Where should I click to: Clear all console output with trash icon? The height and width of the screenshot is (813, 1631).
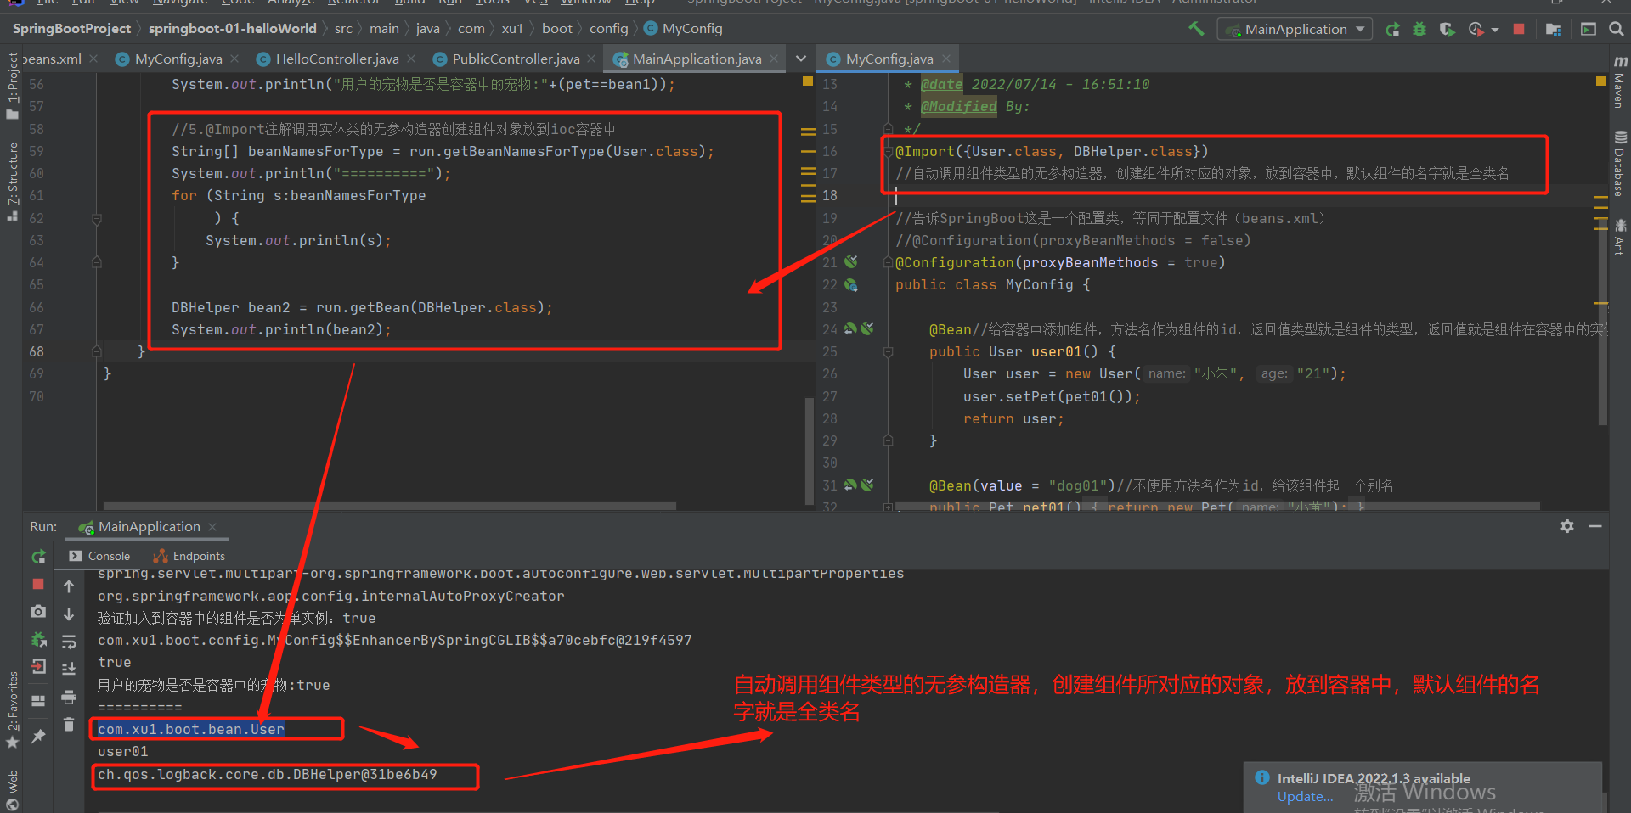pyautogui.click(x=69, y=724)
